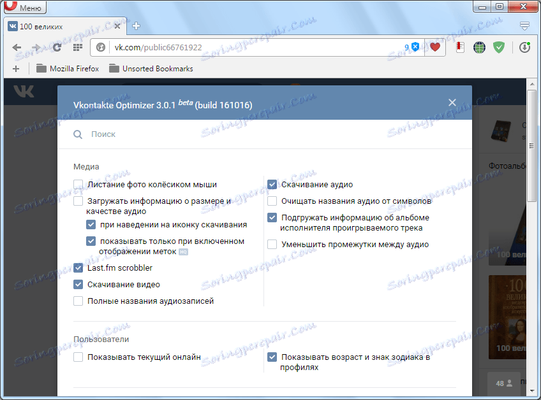Click the page scrollbar up arrow
The width and height of the screenshot is (541, 400).
531,84
